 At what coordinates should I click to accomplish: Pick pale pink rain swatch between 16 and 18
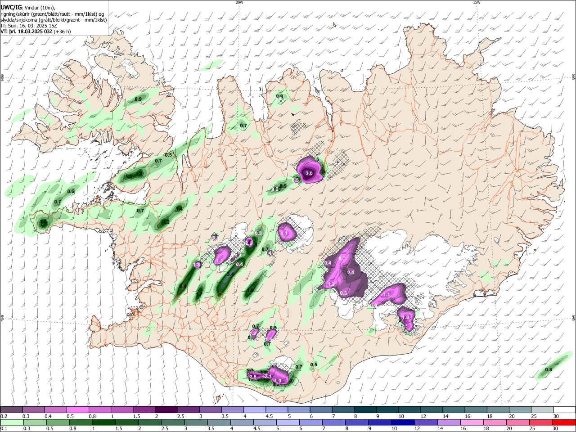[472, 422]
